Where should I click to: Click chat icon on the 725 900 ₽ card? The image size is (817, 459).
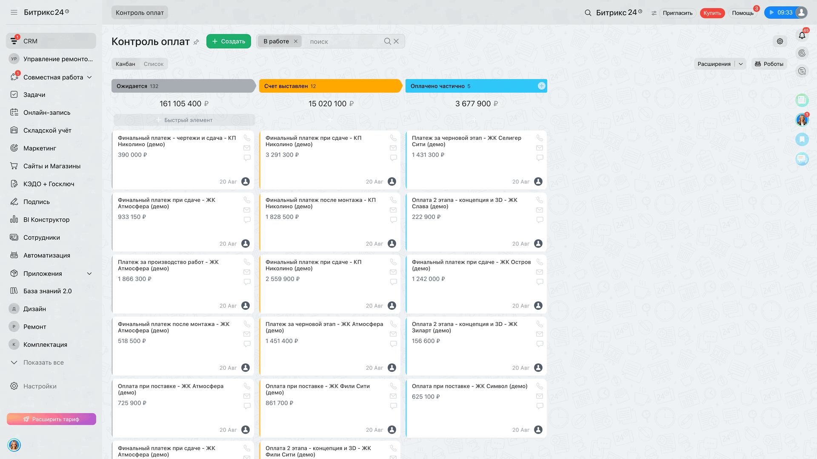pos(247,406)
